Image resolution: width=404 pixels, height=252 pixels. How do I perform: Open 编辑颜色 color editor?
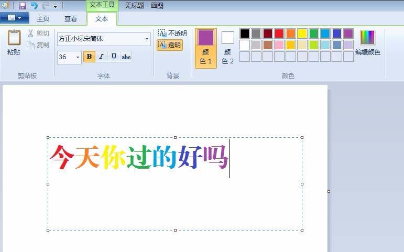coord(368,42)
